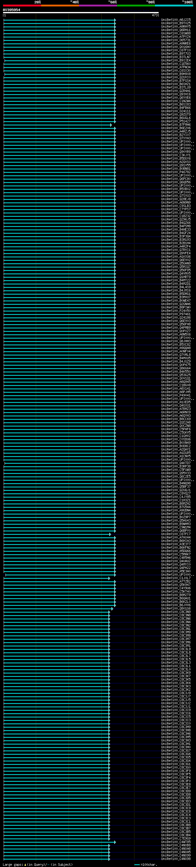
Task: Select the UniRef100_B0Z9P7 label
Action: pyautogui.click(x=176, y=517)
